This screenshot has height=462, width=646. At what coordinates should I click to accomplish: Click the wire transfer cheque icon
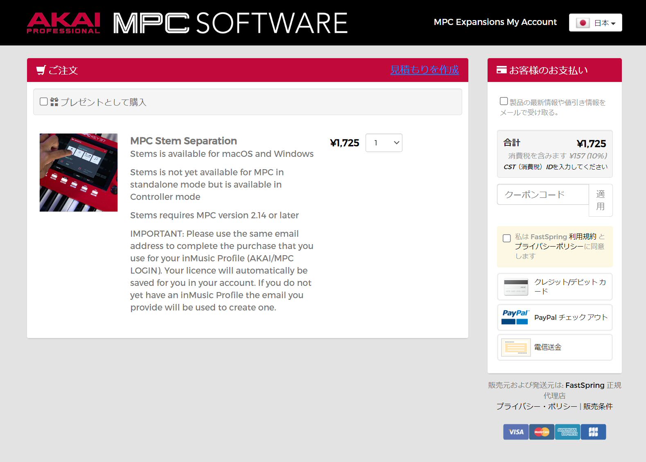coord(516,347)
